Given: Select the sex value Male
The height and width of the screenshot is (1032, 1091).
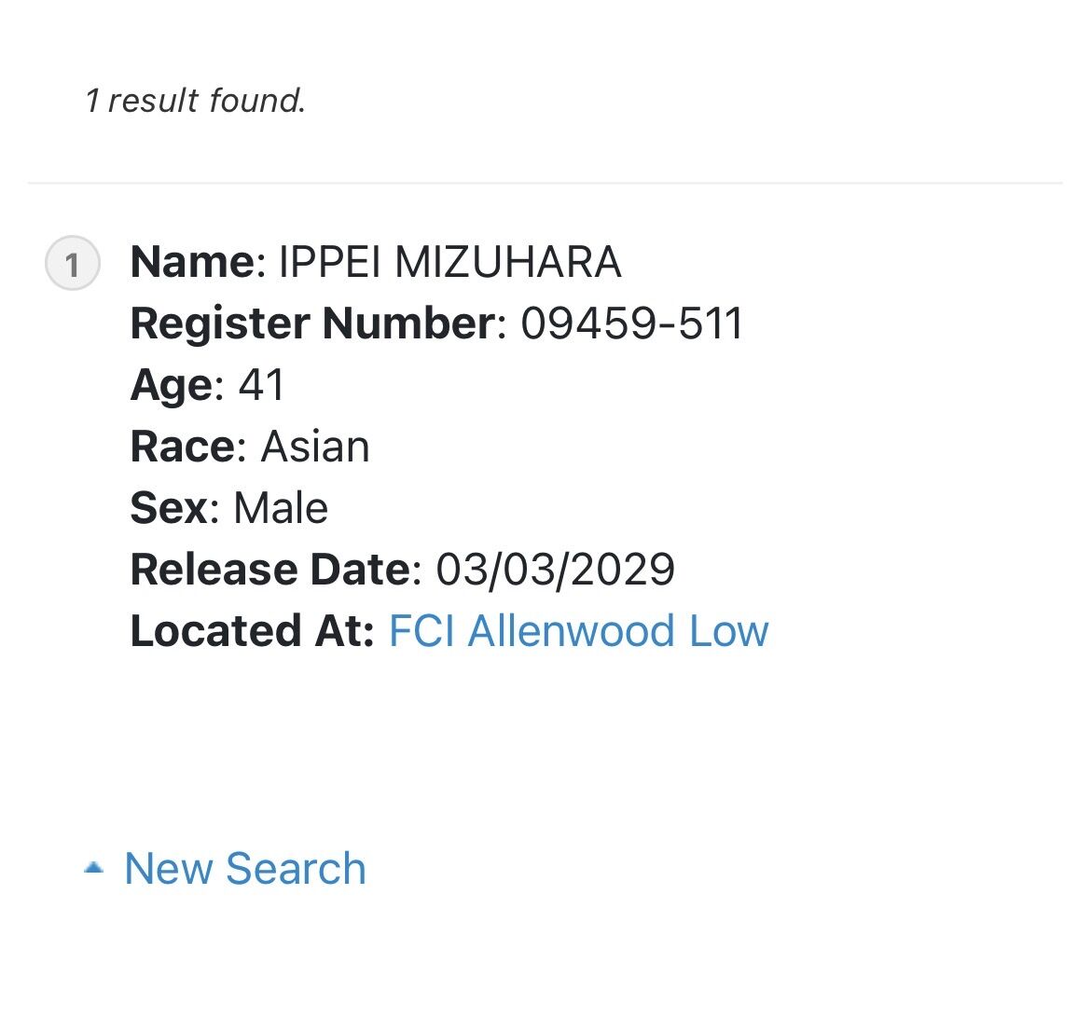Looking at the screenshot, I should click(281, 508).
